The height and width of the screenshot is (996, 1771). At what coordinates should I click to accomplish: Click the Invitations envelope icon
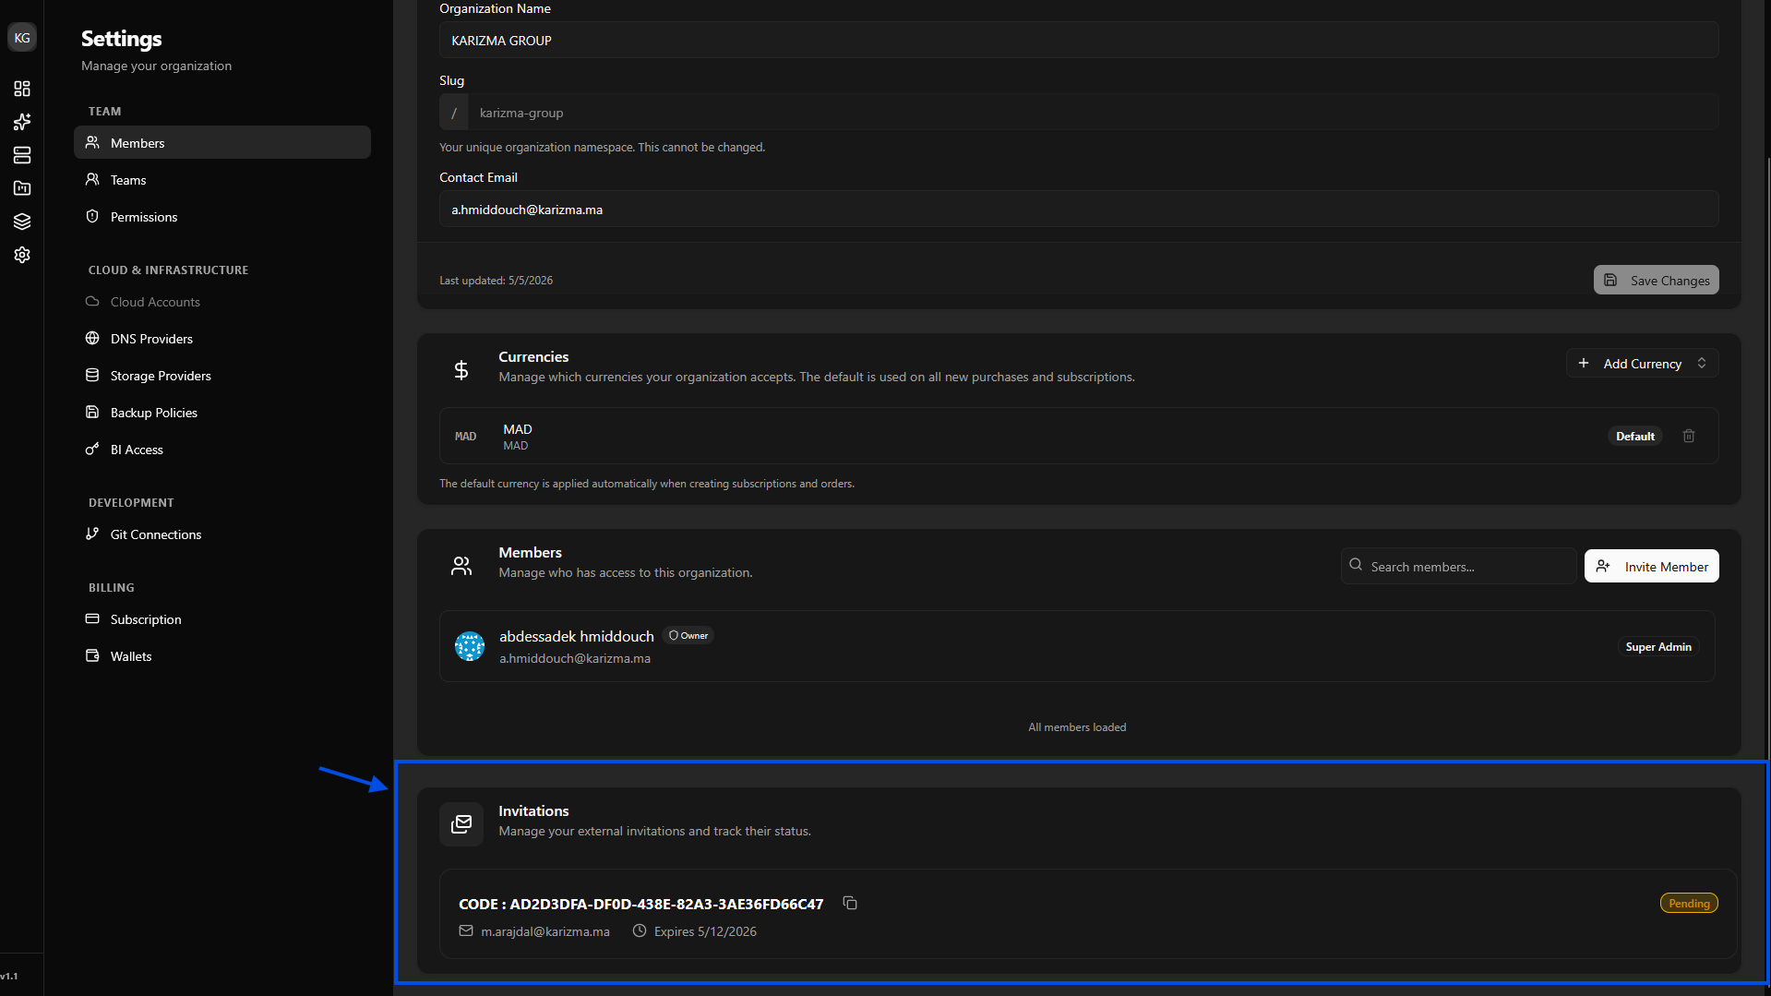(x=461, y=824)
